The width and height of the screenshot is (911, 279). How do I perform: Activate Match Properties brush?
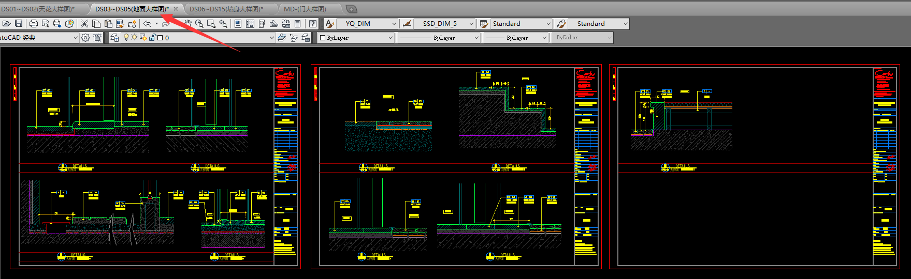pyautogui.click(x=120, y=24)
